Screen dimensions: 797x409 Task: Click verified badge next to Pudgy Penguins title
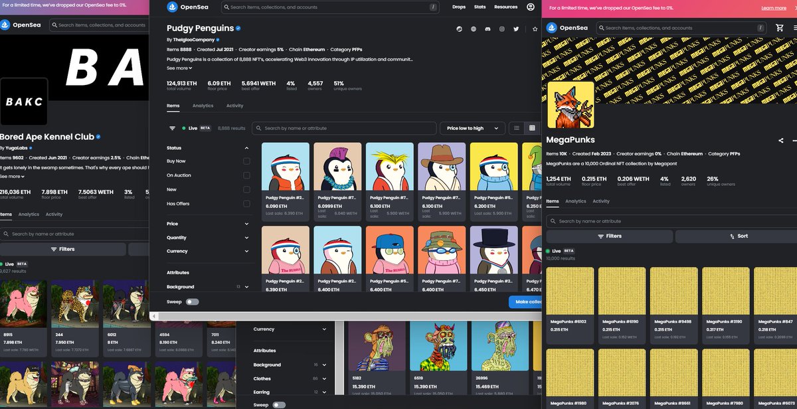[x=238, y=29]
